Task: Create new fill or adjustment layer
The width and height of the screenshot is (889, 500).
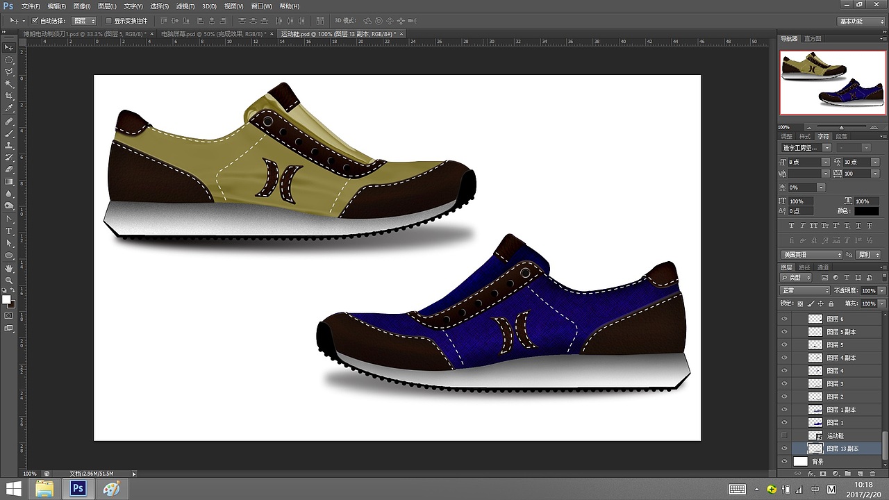Action: (x=835, y=474)
